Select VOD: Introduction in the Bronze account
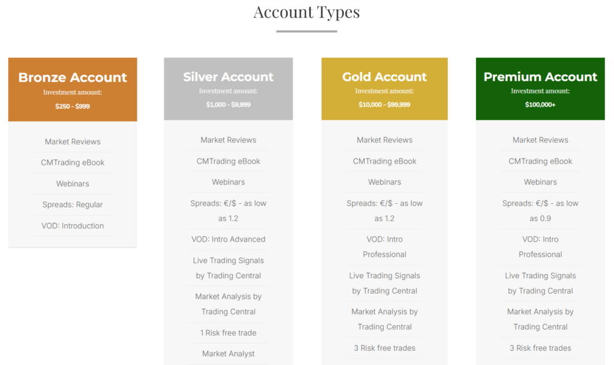The height and width of the screenshot is (365, 614). (x=73, y=226)
